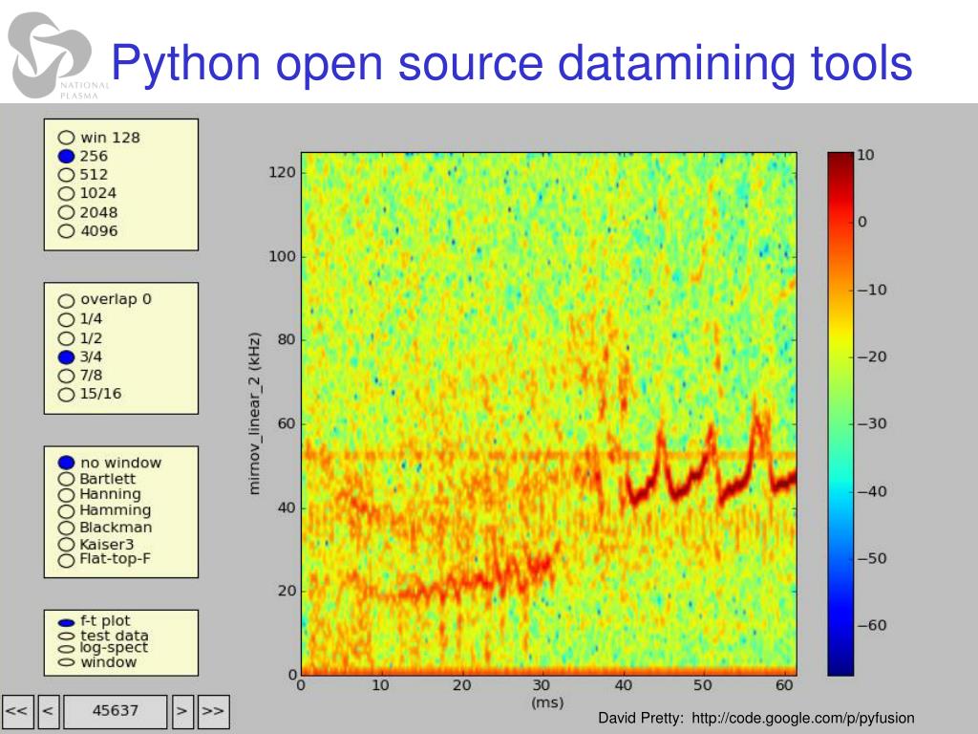The image size is (978, 734).
Task: Select the test data option
Action: click(66, 636)
